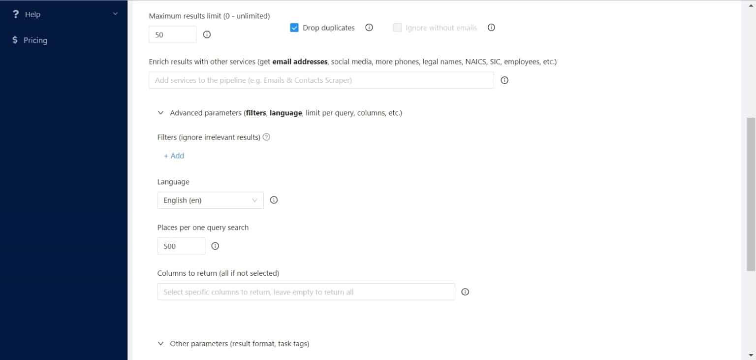The width and height of the screenshot is (756, 360).
Task: Click the dollar icon next to Pricing
Action: coord(14,40)
